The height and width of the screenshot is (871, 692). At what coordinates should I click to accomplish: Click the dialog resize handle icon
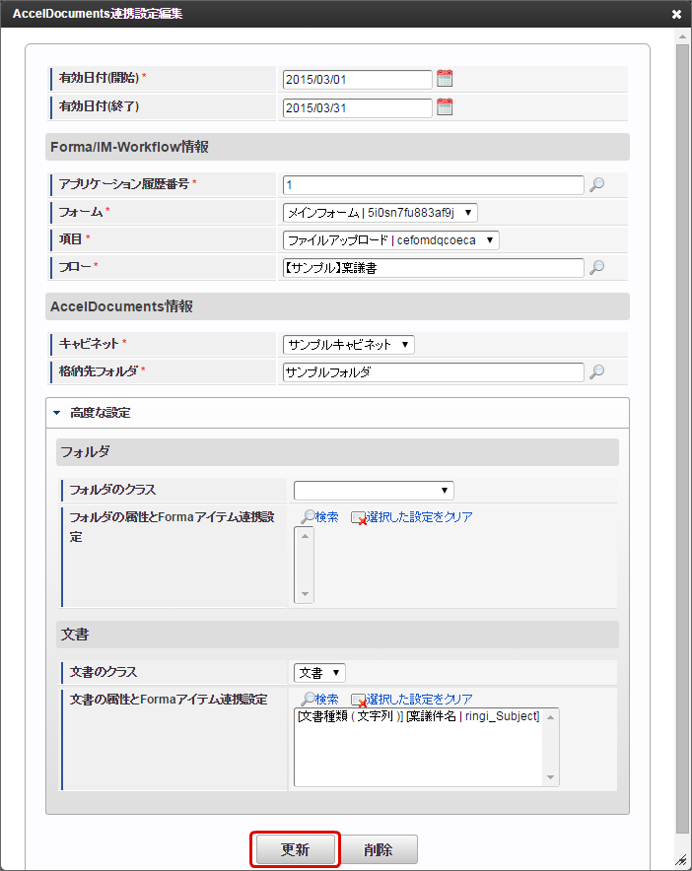pyautogui.click(x=681, y=860)
